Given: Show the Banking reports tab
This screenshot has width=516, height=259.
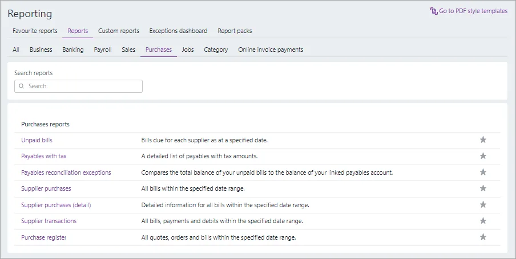Looking at the screenshot, I should coord(73,50).
